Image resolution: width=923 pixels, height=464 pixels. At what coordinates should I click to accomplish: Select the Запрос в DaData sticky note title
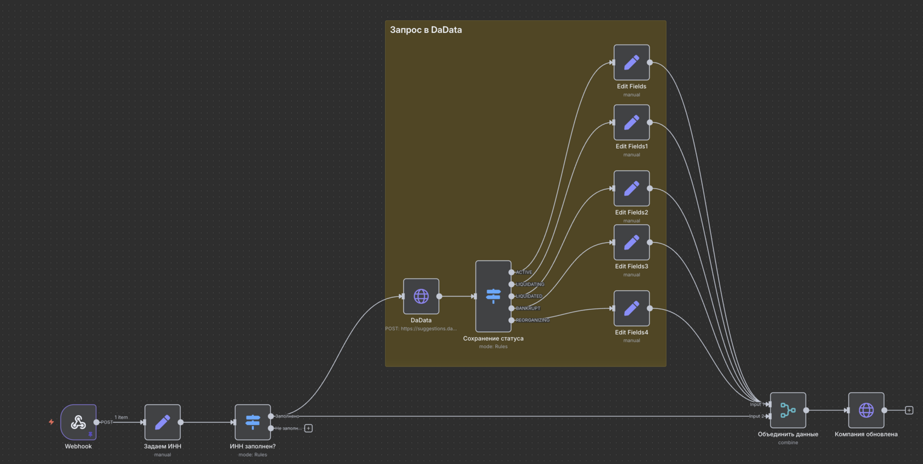pyautogui.click(x=426, y=30)
